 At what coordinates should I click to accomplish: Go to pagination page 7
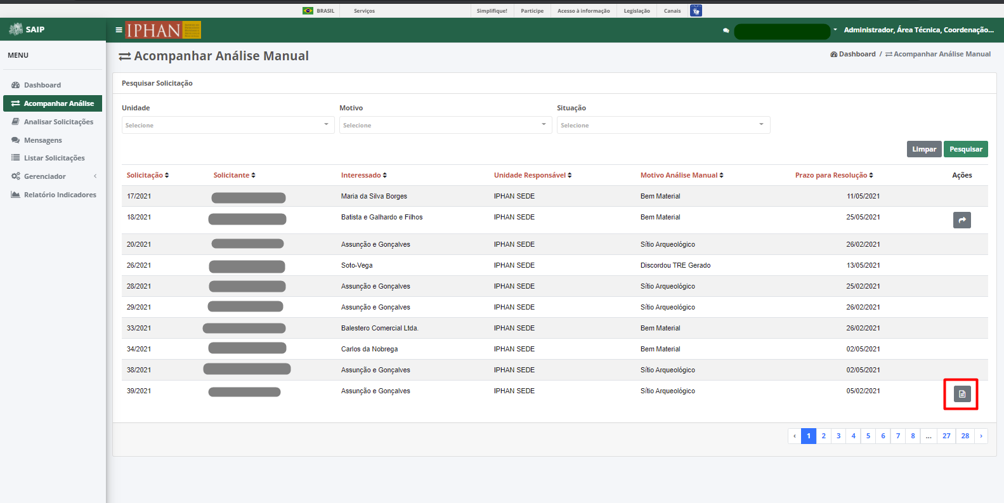(898, 436)
